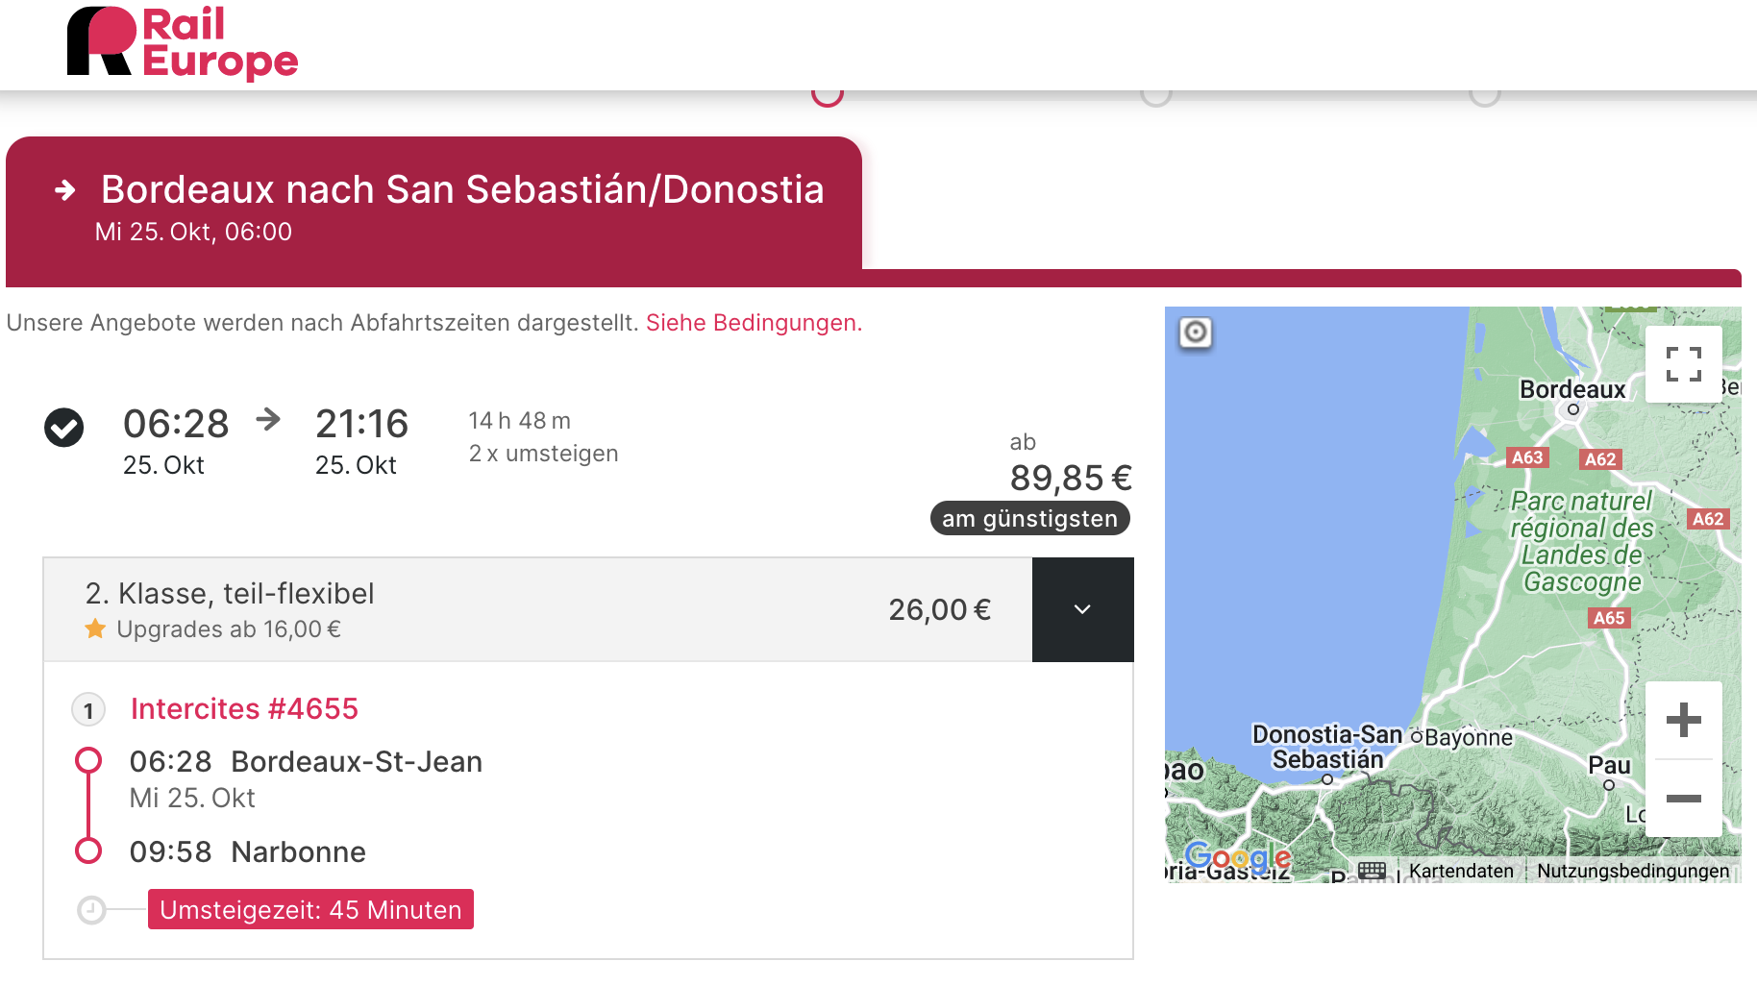Click the Rail Europe logo

183,42
